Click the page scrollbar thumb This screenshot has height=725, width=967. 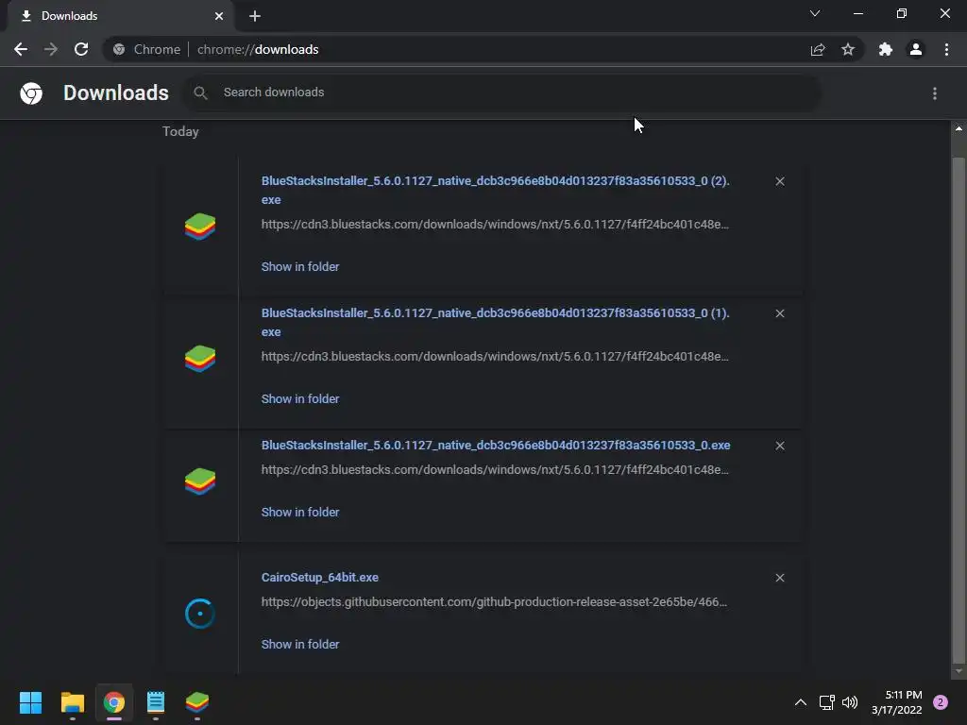click(959, 410)
